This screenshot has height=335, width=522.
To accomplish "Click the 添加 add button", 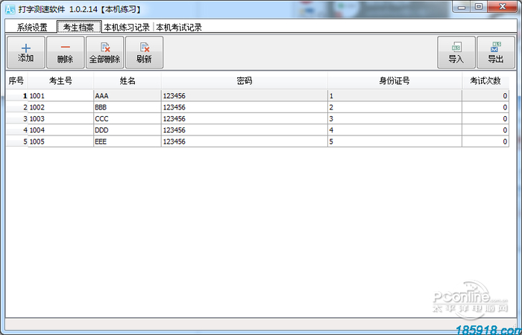I will [26, 53].
